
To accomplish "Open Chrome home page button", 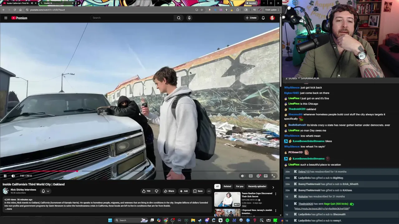I will click(20, 10).
